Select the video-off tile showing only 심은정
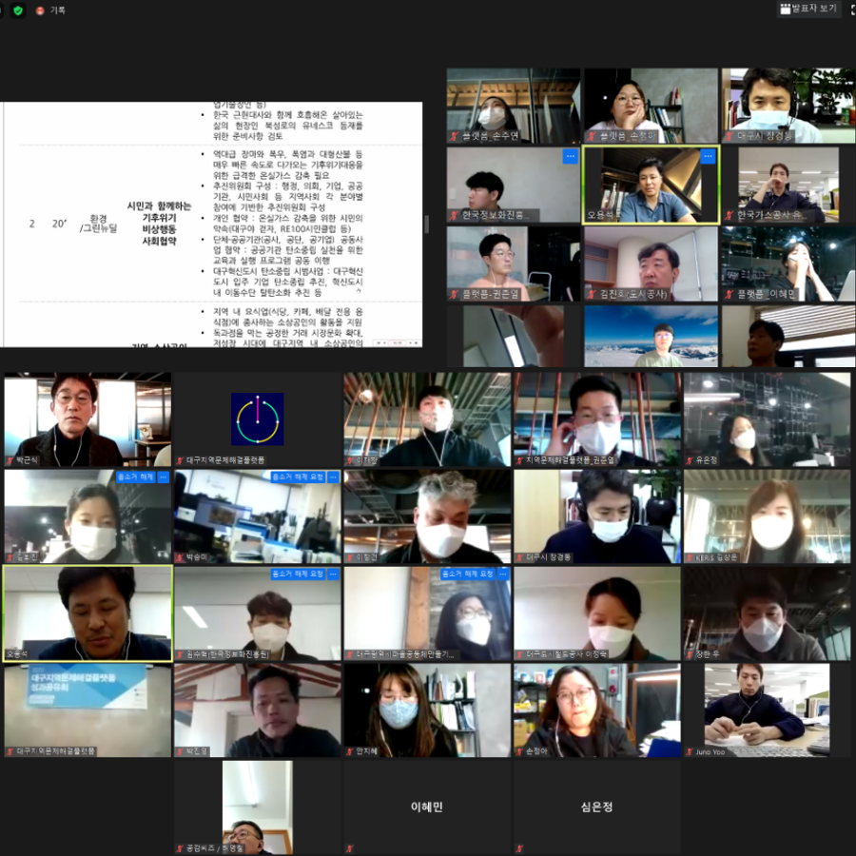Viewport: 856px width, 856px height. tap(596, 807)
